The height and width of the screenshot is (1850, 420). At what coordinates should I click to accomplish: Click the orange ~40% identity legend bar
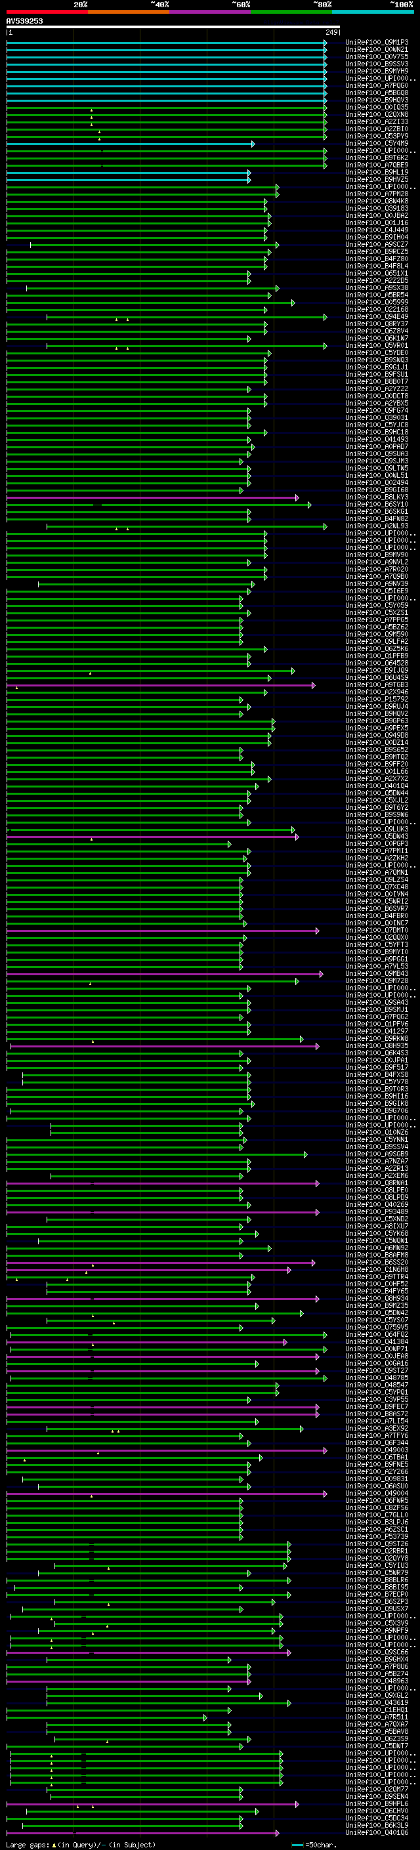(129, 12)
